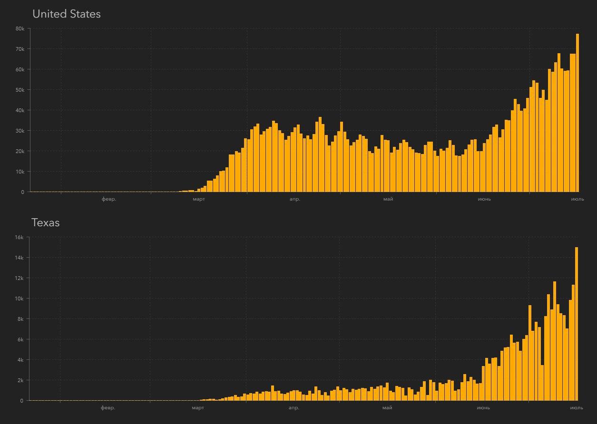Click 'июль' label under United States chart
This screenshot has height=424, width=597.
pos(577,199)
